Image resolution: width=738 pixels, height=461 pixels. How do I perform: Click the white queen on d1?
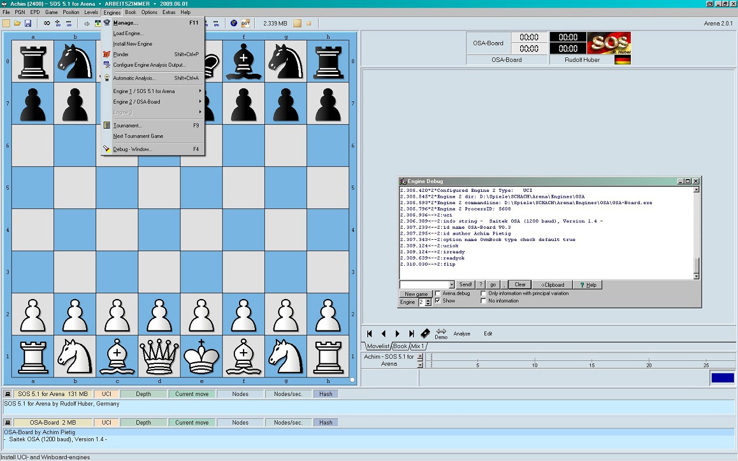pos(159,356)
